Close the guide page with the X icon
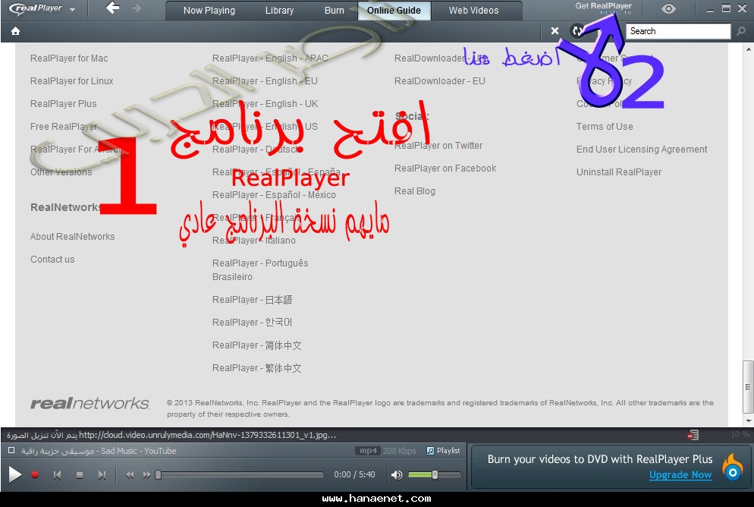The height and width of the screenshot is (507, 754). pos(555,31)
